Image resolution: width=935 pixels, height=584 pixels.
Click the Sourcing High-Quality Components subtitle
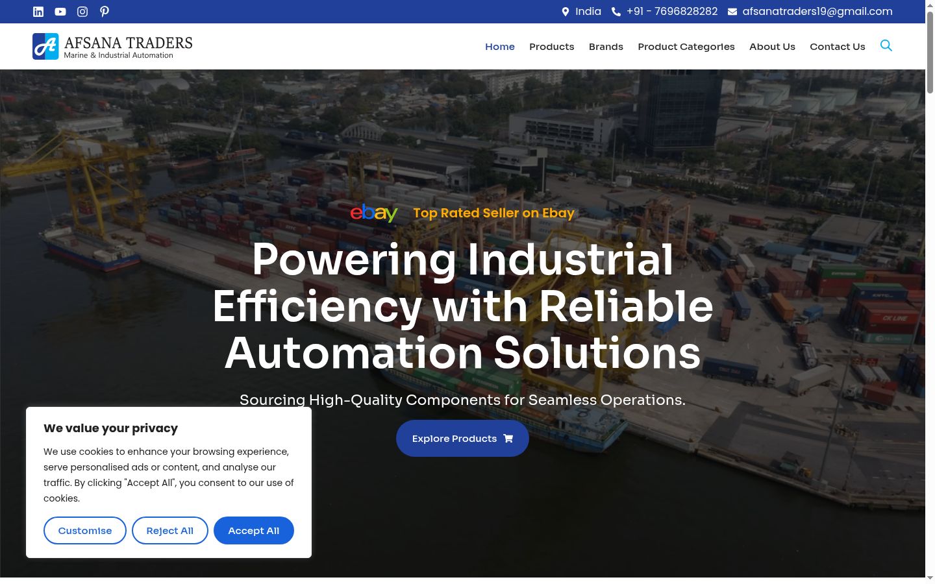pos(463,400)
